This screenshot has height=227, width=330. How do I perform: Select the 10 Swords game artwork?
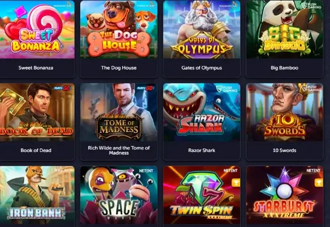(285, 112)
